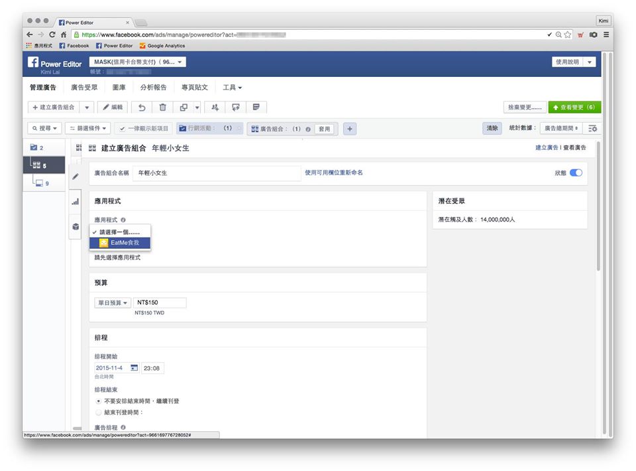Click the duplicate ad set icon
This screenshot has height=471, width=636.
(x=184, y=107)
